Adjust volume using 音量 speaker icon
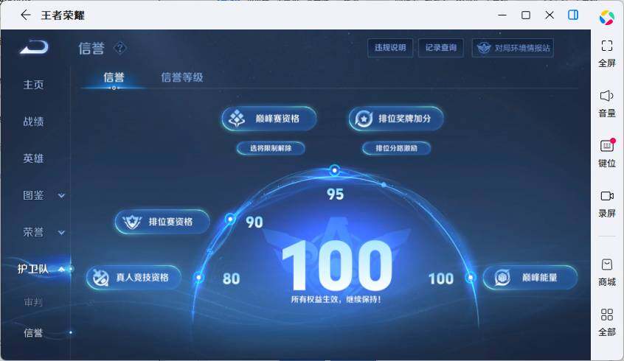This screenshot has height=361, width=624. tap(606, 96)
